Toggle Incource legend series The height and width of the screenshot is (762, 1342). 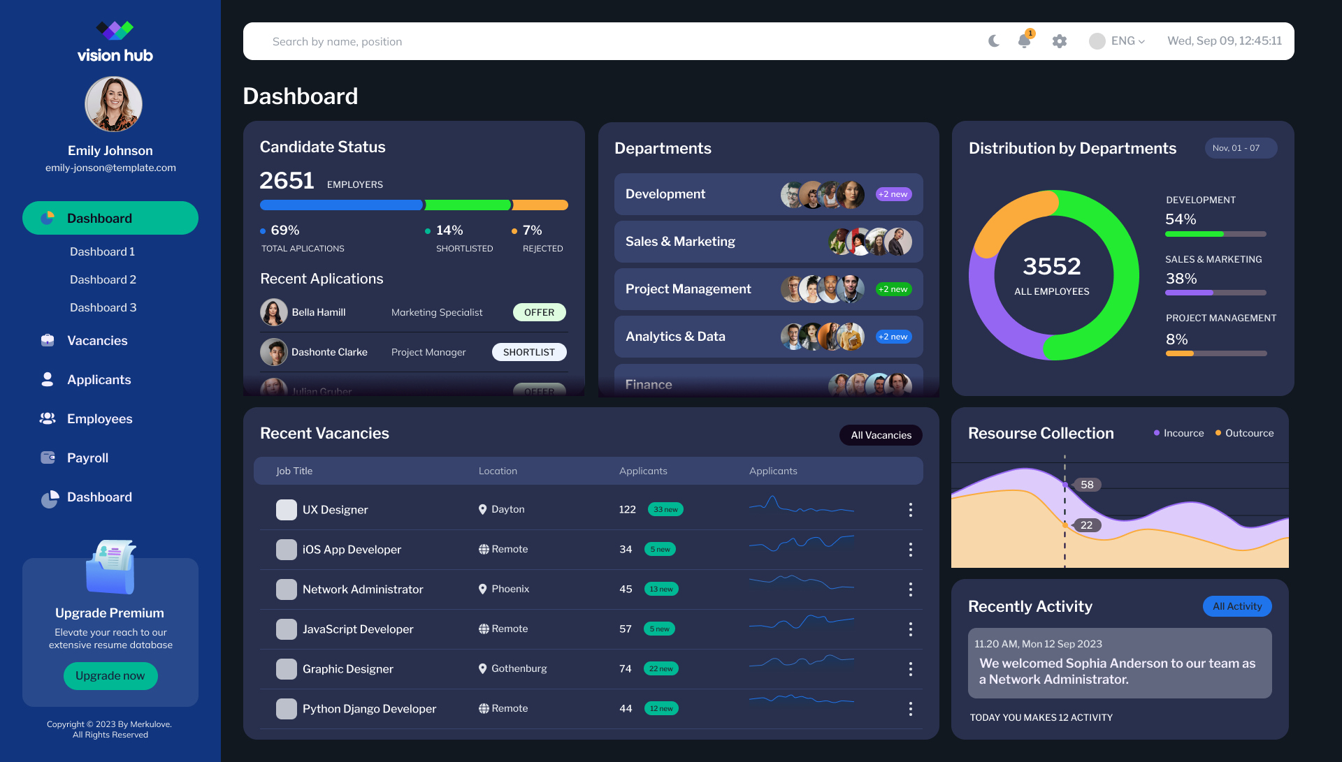tap(1178, 433)
